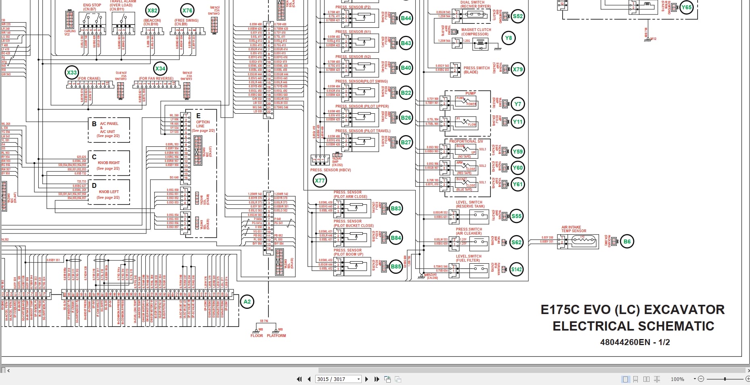Image resolution: width=750 pixels, height=385 pixels.
Task: Click the A/C PANEL box label
Action: 109,124
